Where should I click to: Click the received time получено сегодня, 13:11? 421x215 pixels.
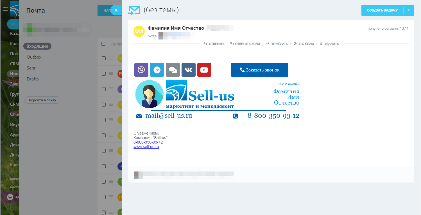pyautogui.click(x=388, y=29)
